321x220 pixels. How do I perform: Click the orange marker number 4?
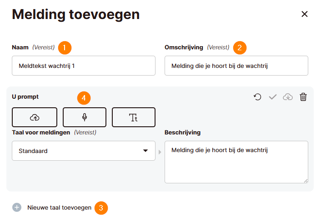pos(84,97)
